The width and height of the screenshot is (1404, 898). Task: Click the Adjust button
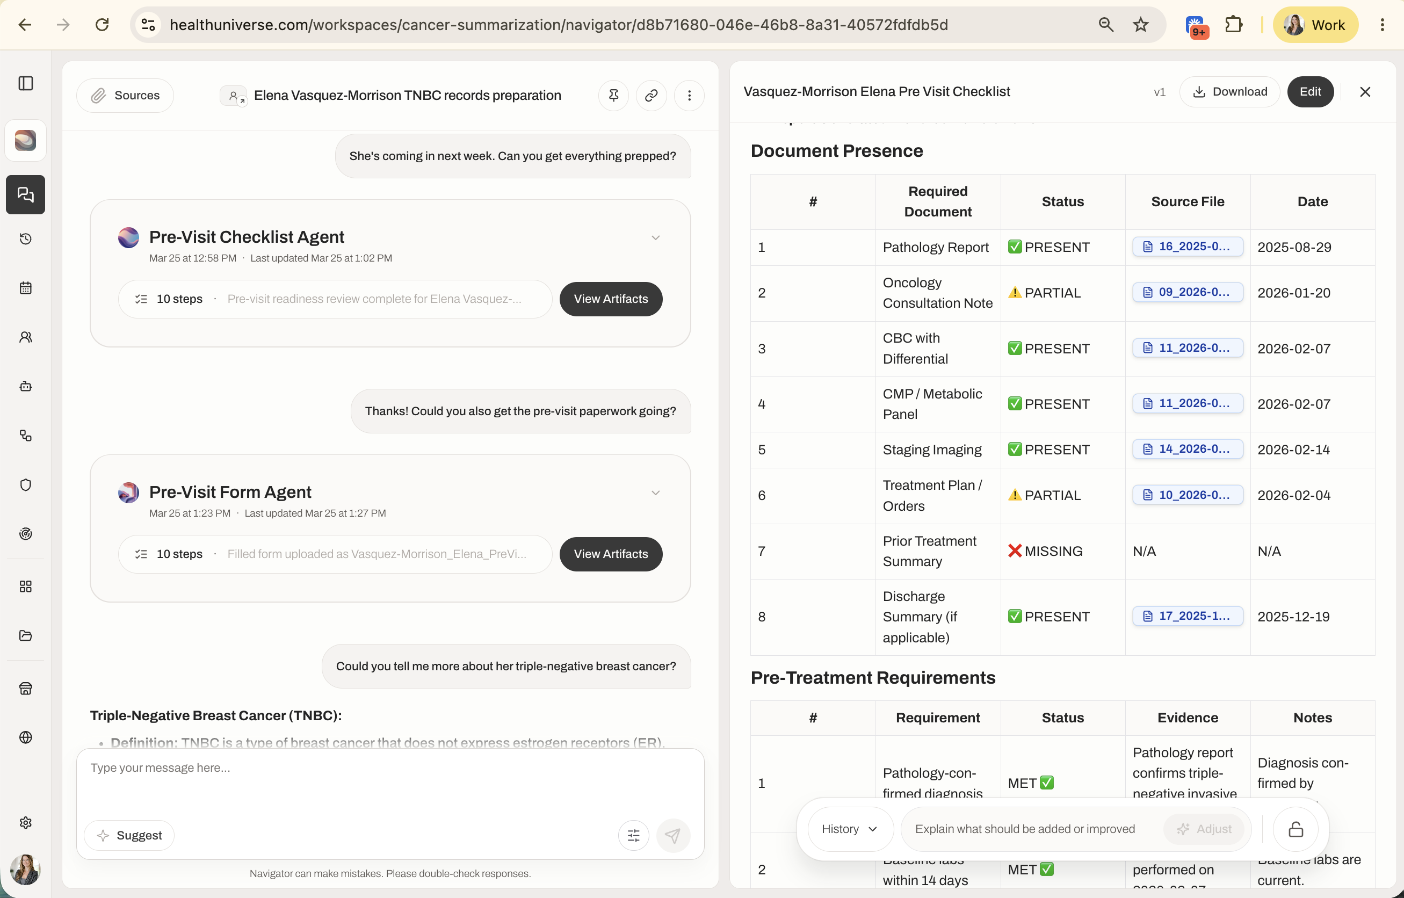point(1204,829)
